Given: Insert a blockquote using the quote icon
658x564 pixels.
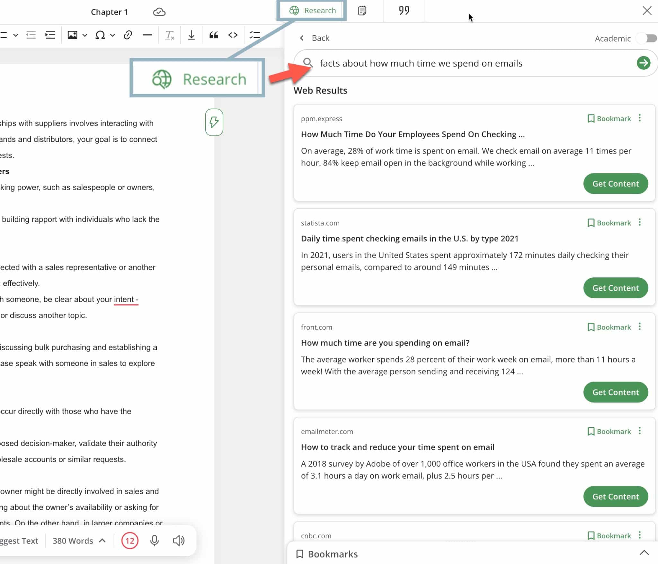Looking at the screenshot, I should 214,35.
